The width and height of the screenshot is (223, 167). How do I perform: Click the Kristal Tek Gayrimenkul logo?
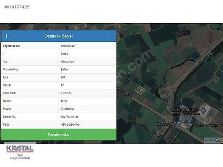[x=20, y=152]
